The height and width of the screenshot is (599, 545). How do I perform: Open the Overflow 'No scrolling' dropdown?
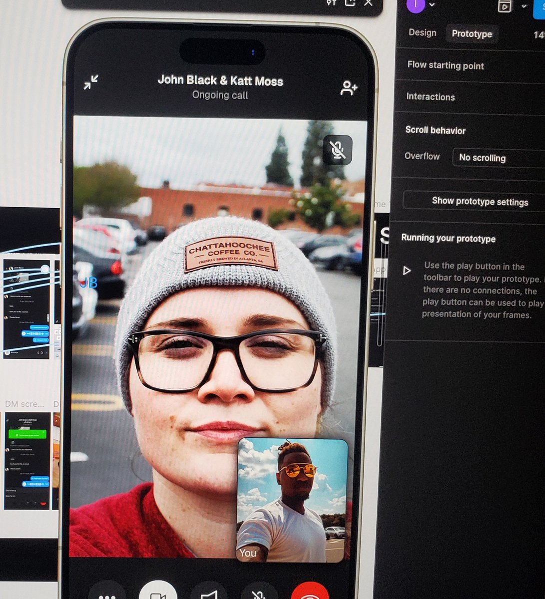[x=499, y=158]
